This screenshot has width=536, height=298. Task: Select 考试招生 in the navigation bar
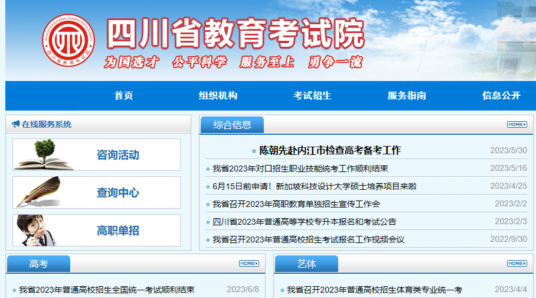(312, 96)
